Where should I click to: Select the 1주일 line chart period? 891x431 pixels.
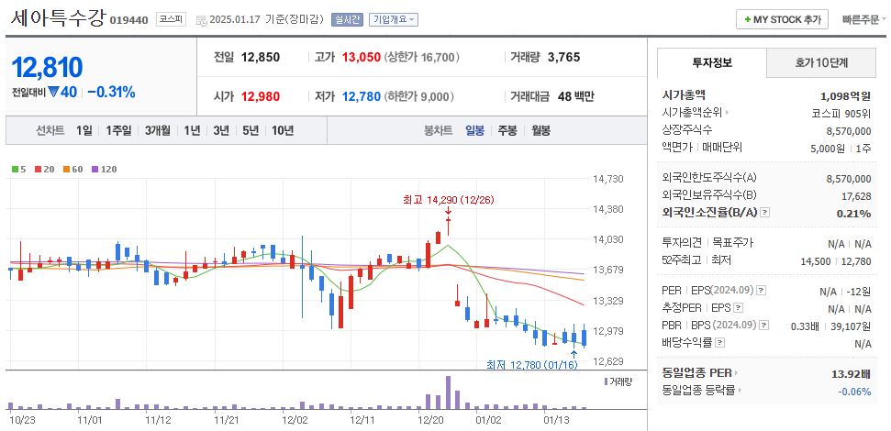coord(118,130)
